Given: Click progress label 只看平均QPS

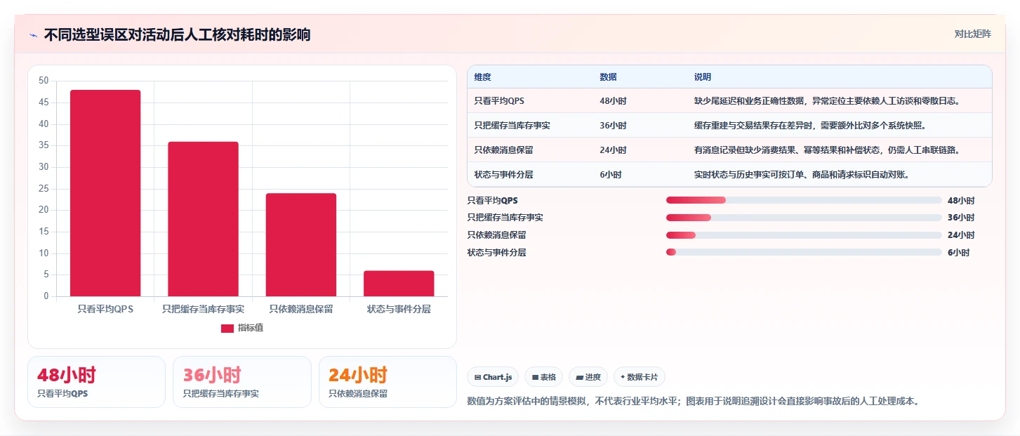Looking at the screenshot, I should pos(493,201).
